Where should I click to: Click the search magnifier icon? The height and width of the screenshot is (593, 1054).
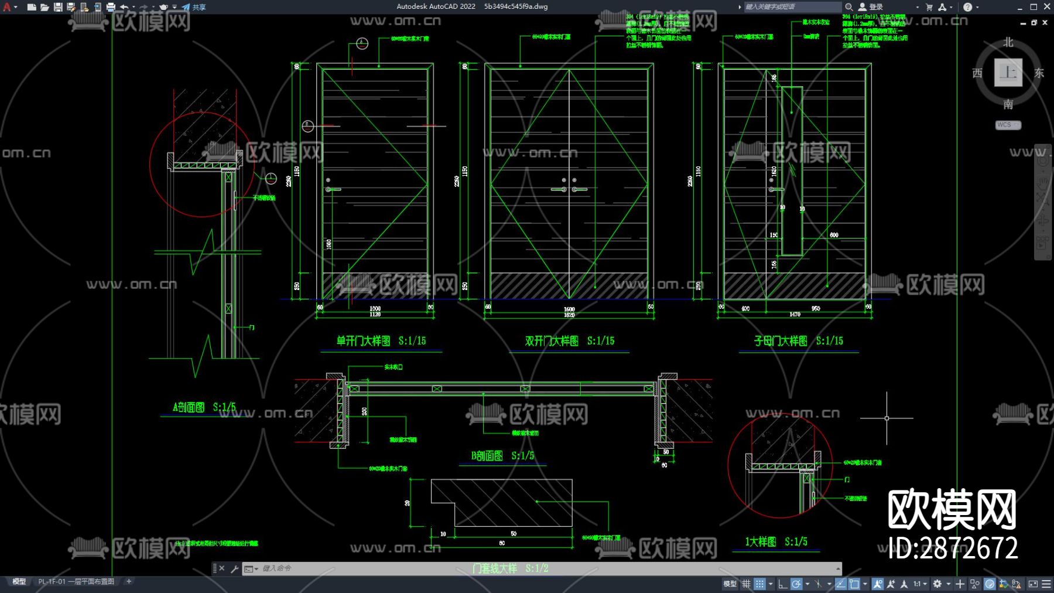tap(848, 7)
